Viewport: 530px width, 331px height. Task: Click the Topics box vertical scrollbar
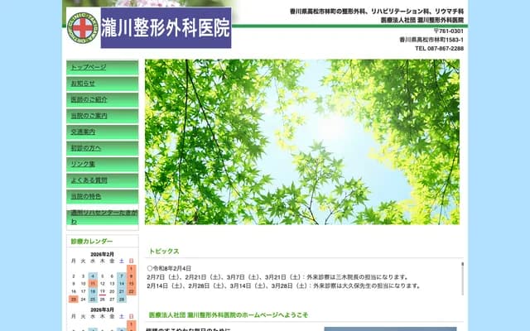tap(462, 279)
